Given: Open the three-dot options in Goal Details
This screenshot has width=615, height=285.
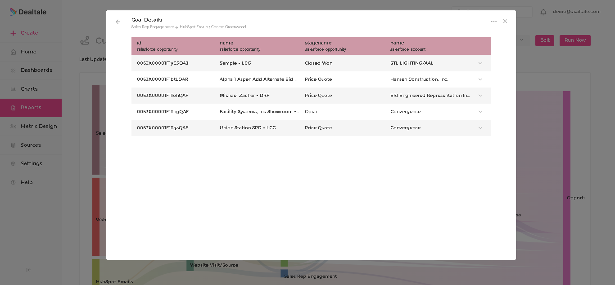Looking at the screenshot, I should [x=494, y=22].
